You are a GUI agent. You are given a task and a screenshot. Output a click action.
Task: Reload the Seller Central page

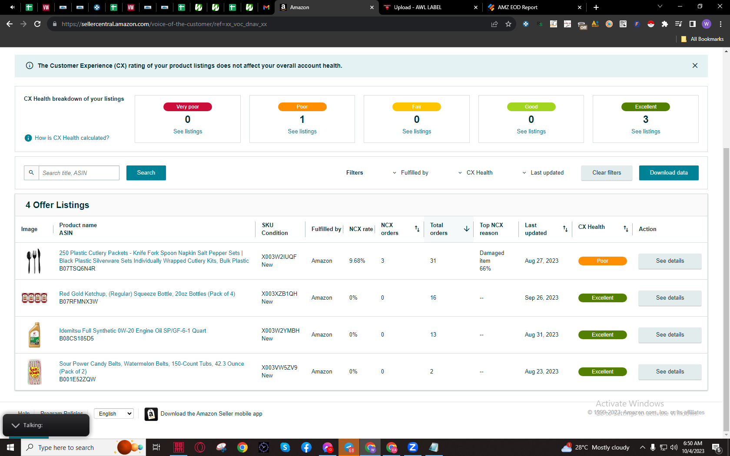coord(37,24)
